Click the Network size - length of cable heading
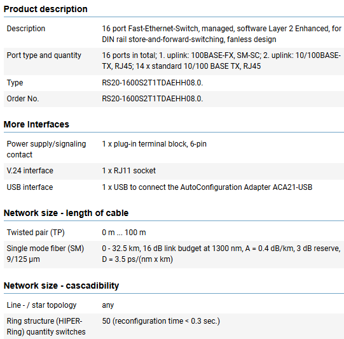Viewport: 344px width, 339px height. (x=66, y=213)
